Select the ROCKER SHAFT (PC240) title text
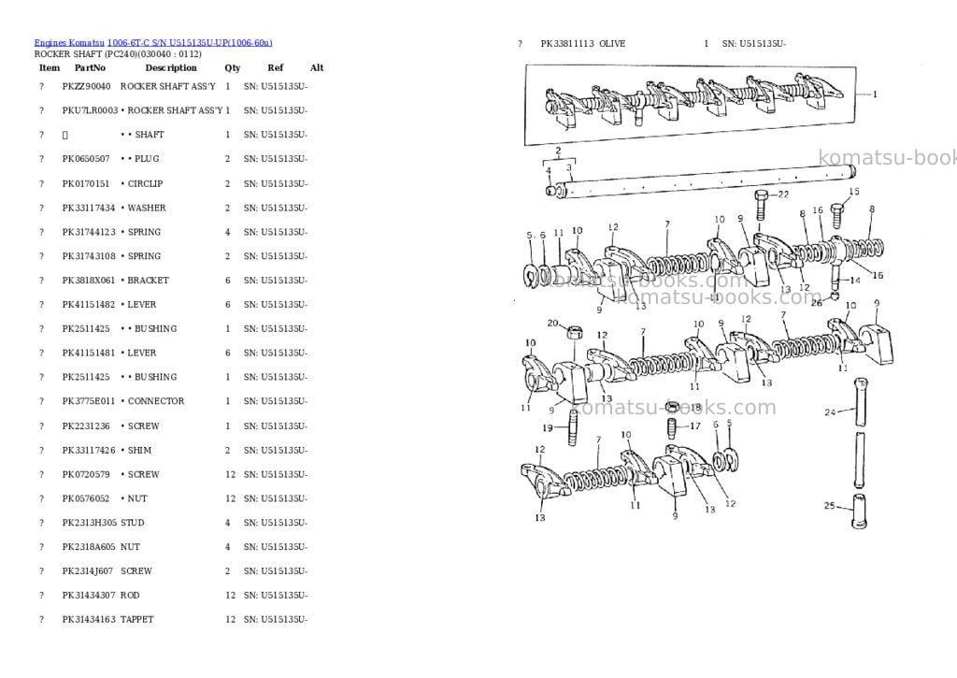 (x=118, y=53)
